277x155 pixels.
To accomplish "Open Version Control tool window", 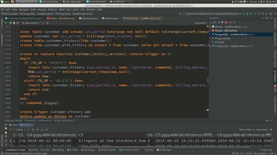I will pyautogui.click(x=129, y=150).
